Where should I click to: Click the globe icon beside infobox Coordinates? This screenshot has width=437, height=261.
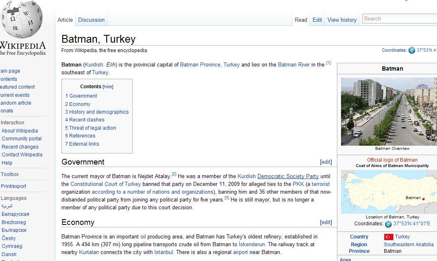(388, 224)
